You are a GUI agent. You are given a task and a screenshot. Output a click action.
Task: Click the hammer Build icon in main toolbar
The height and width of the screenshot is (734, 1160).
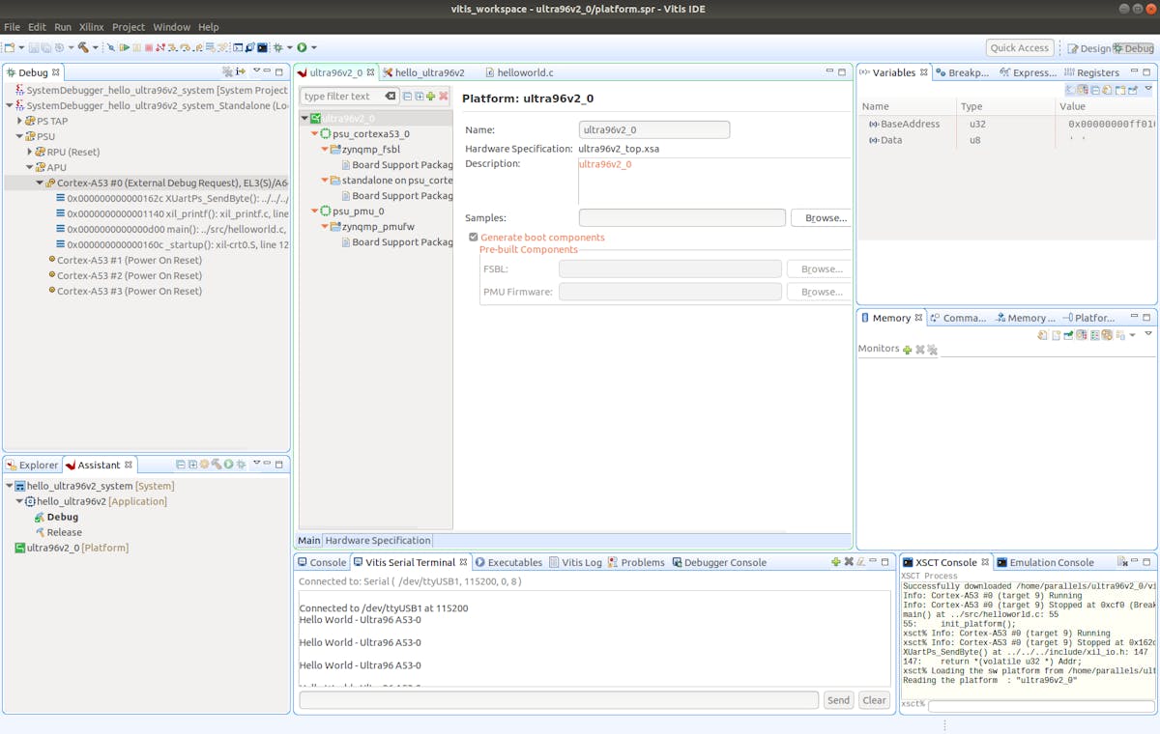pos(83,47)
